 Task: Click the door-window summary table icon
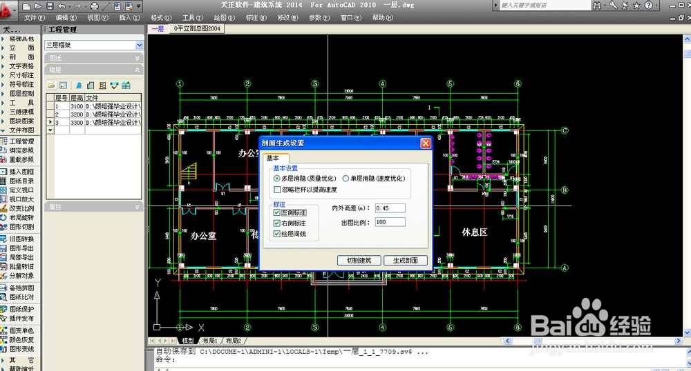[x=126, y=86]
